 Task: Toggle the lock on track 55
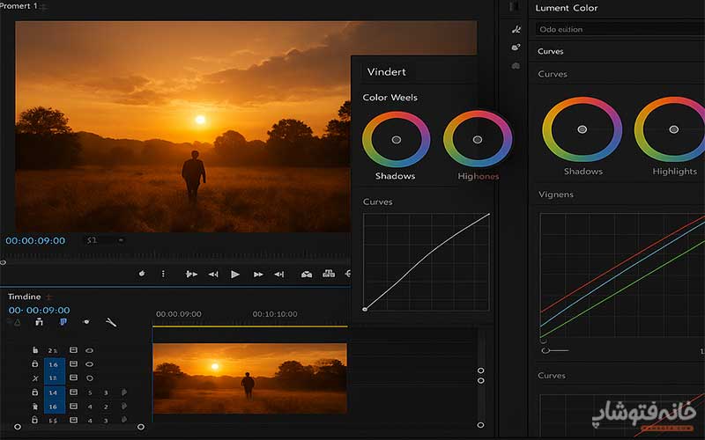[34, 420]
